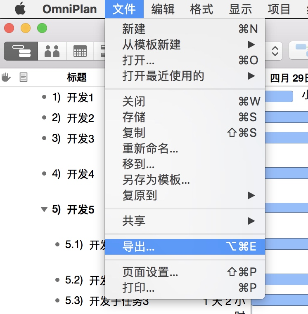This screenshot has height=314, width=308.
Task: Click the Gantt bar for 开发1
Action: [279, 96]
